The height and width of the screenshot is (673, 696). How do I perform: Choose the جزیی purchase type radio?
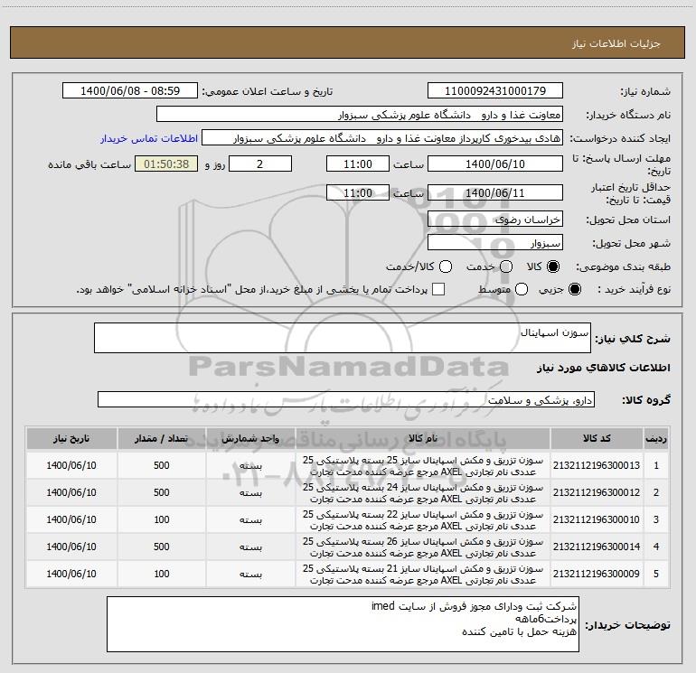(574, 289)
